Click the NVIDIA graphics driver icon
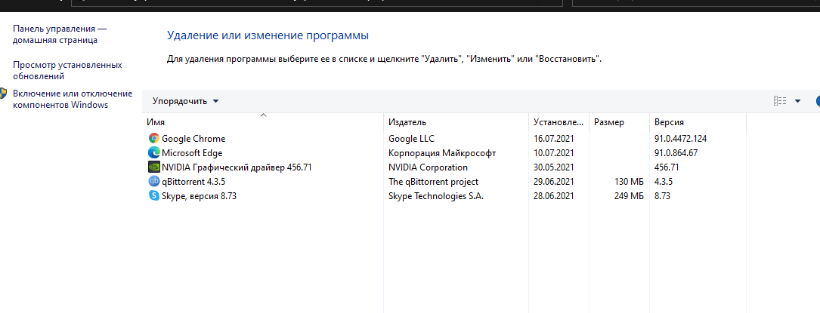Viewport: 820px width, 313px height. (153, 167)
